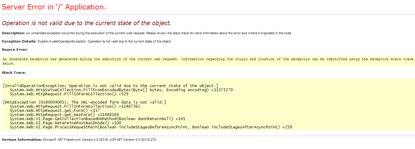Click the "Source Error:" label
Image resolution: width=415 pixels, height=149 pixels.
click(15, 50)
